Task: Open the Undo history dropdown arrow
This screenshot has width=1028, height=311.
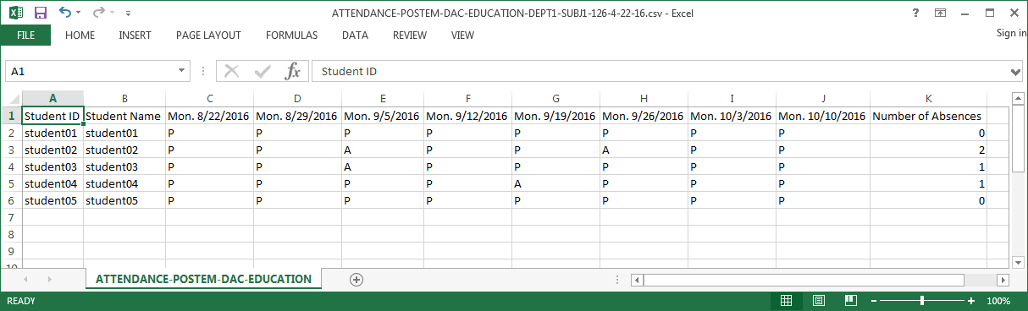Action: [79, 14]
